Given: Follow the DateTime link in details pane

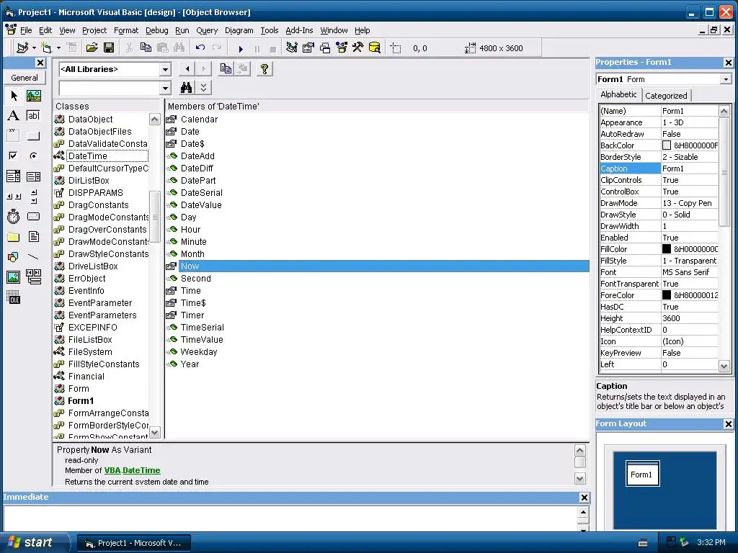Looking at the screenshot, I should point(141,470).
